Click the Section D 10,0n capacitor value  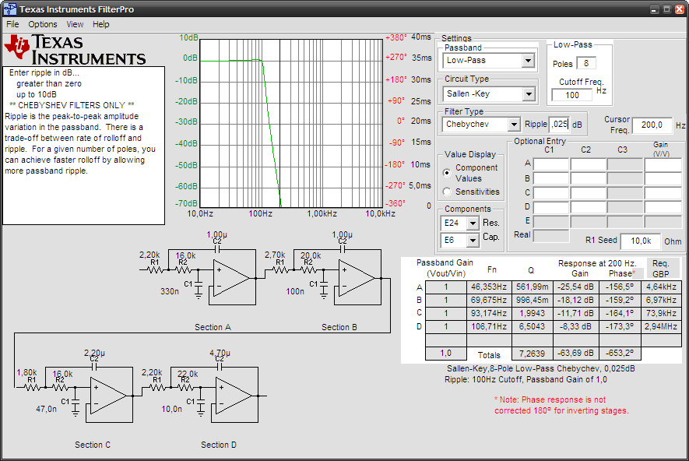pos(171,409)
